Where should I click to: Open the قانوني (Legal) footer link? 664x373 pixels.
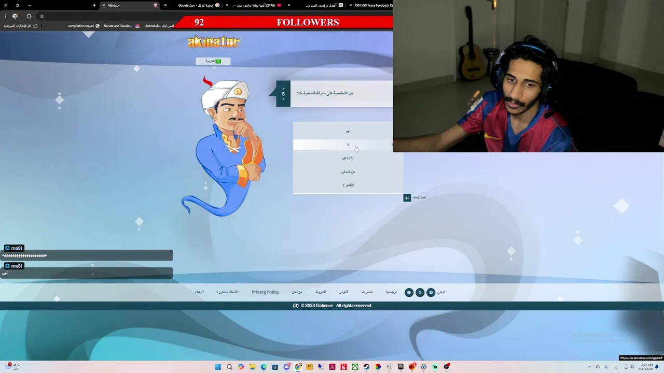click(343, 292)
